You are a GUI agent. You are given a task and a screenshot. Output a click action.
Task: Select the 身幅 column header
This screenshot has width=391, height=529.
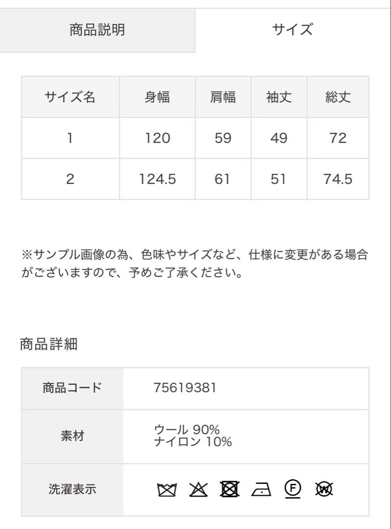(x=157, y=97)
